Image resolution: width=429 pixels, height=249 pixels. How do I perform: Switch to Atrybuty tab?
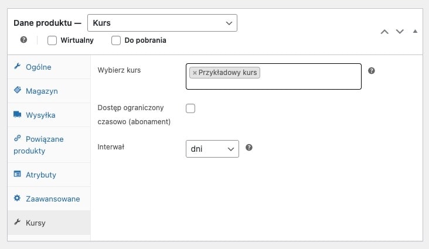tap(49, 175)
